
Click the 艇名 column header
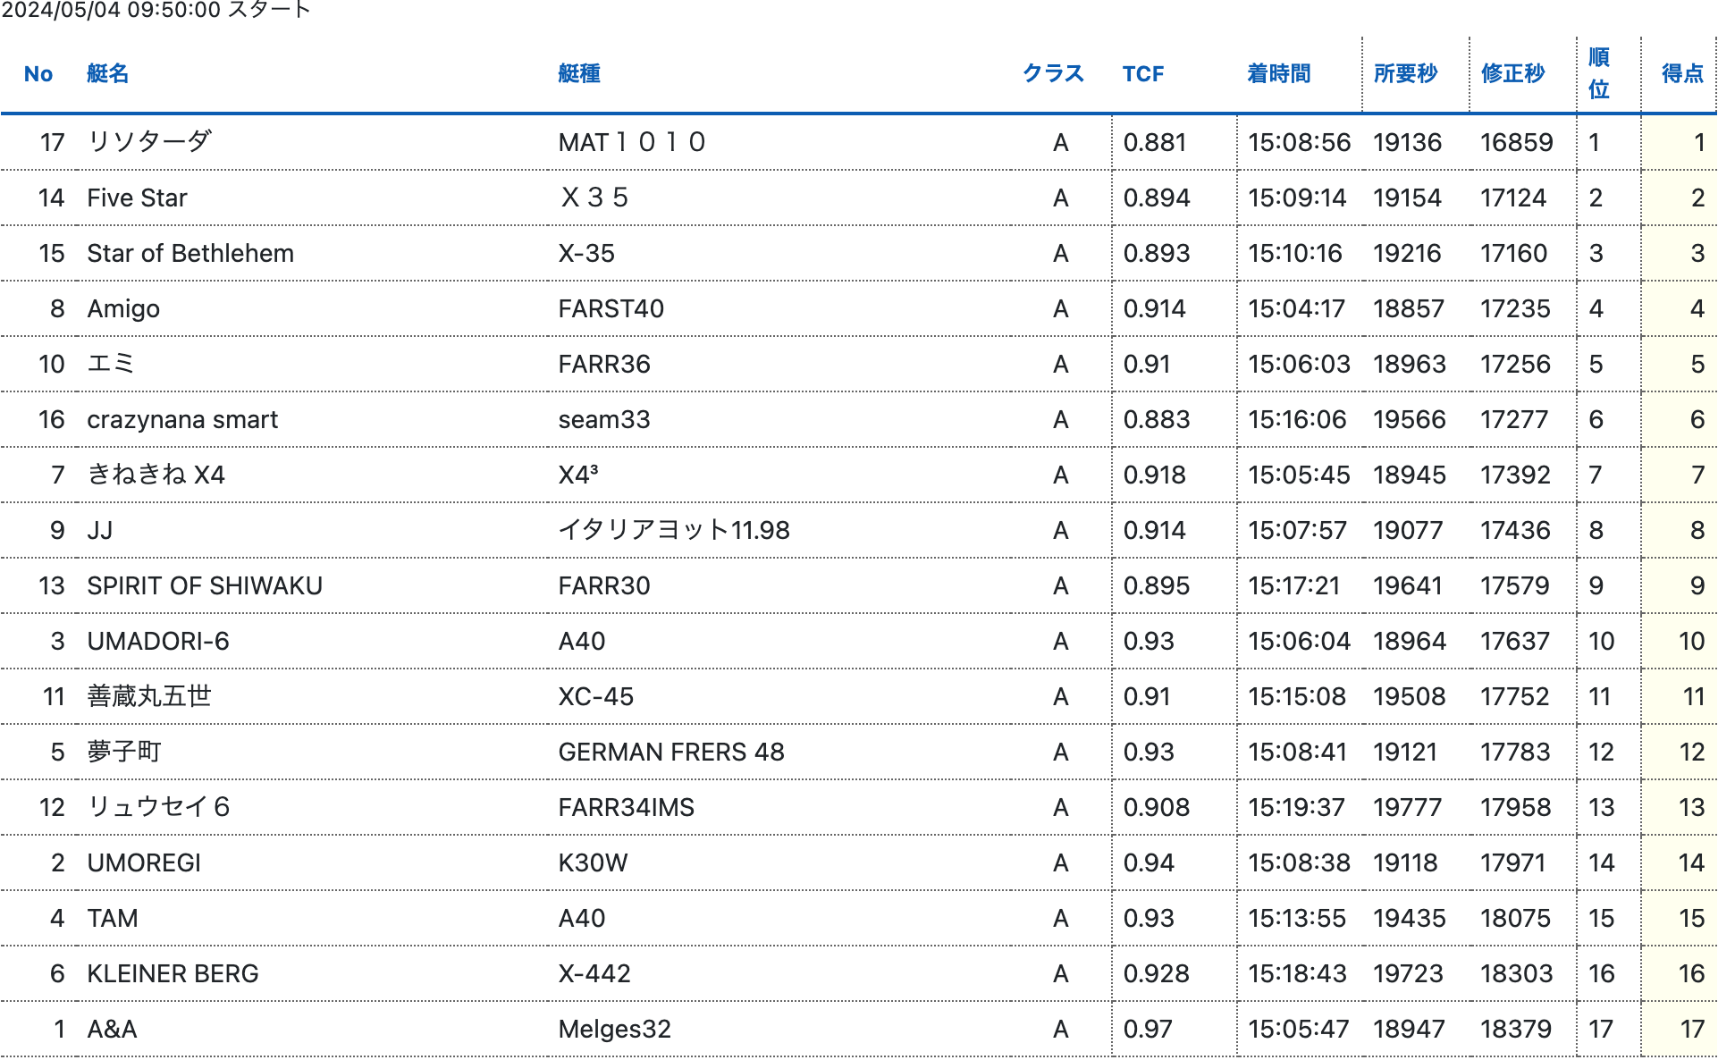click(107, 74)
